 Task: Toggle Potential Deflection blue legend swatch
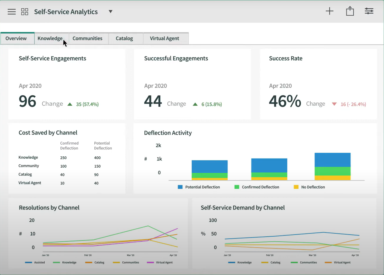point(180,187)
